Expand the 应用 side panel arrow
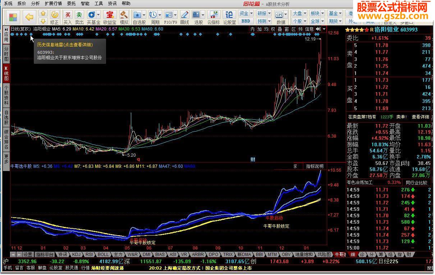This screenshot has width=435, height=275. pos(6,29)
